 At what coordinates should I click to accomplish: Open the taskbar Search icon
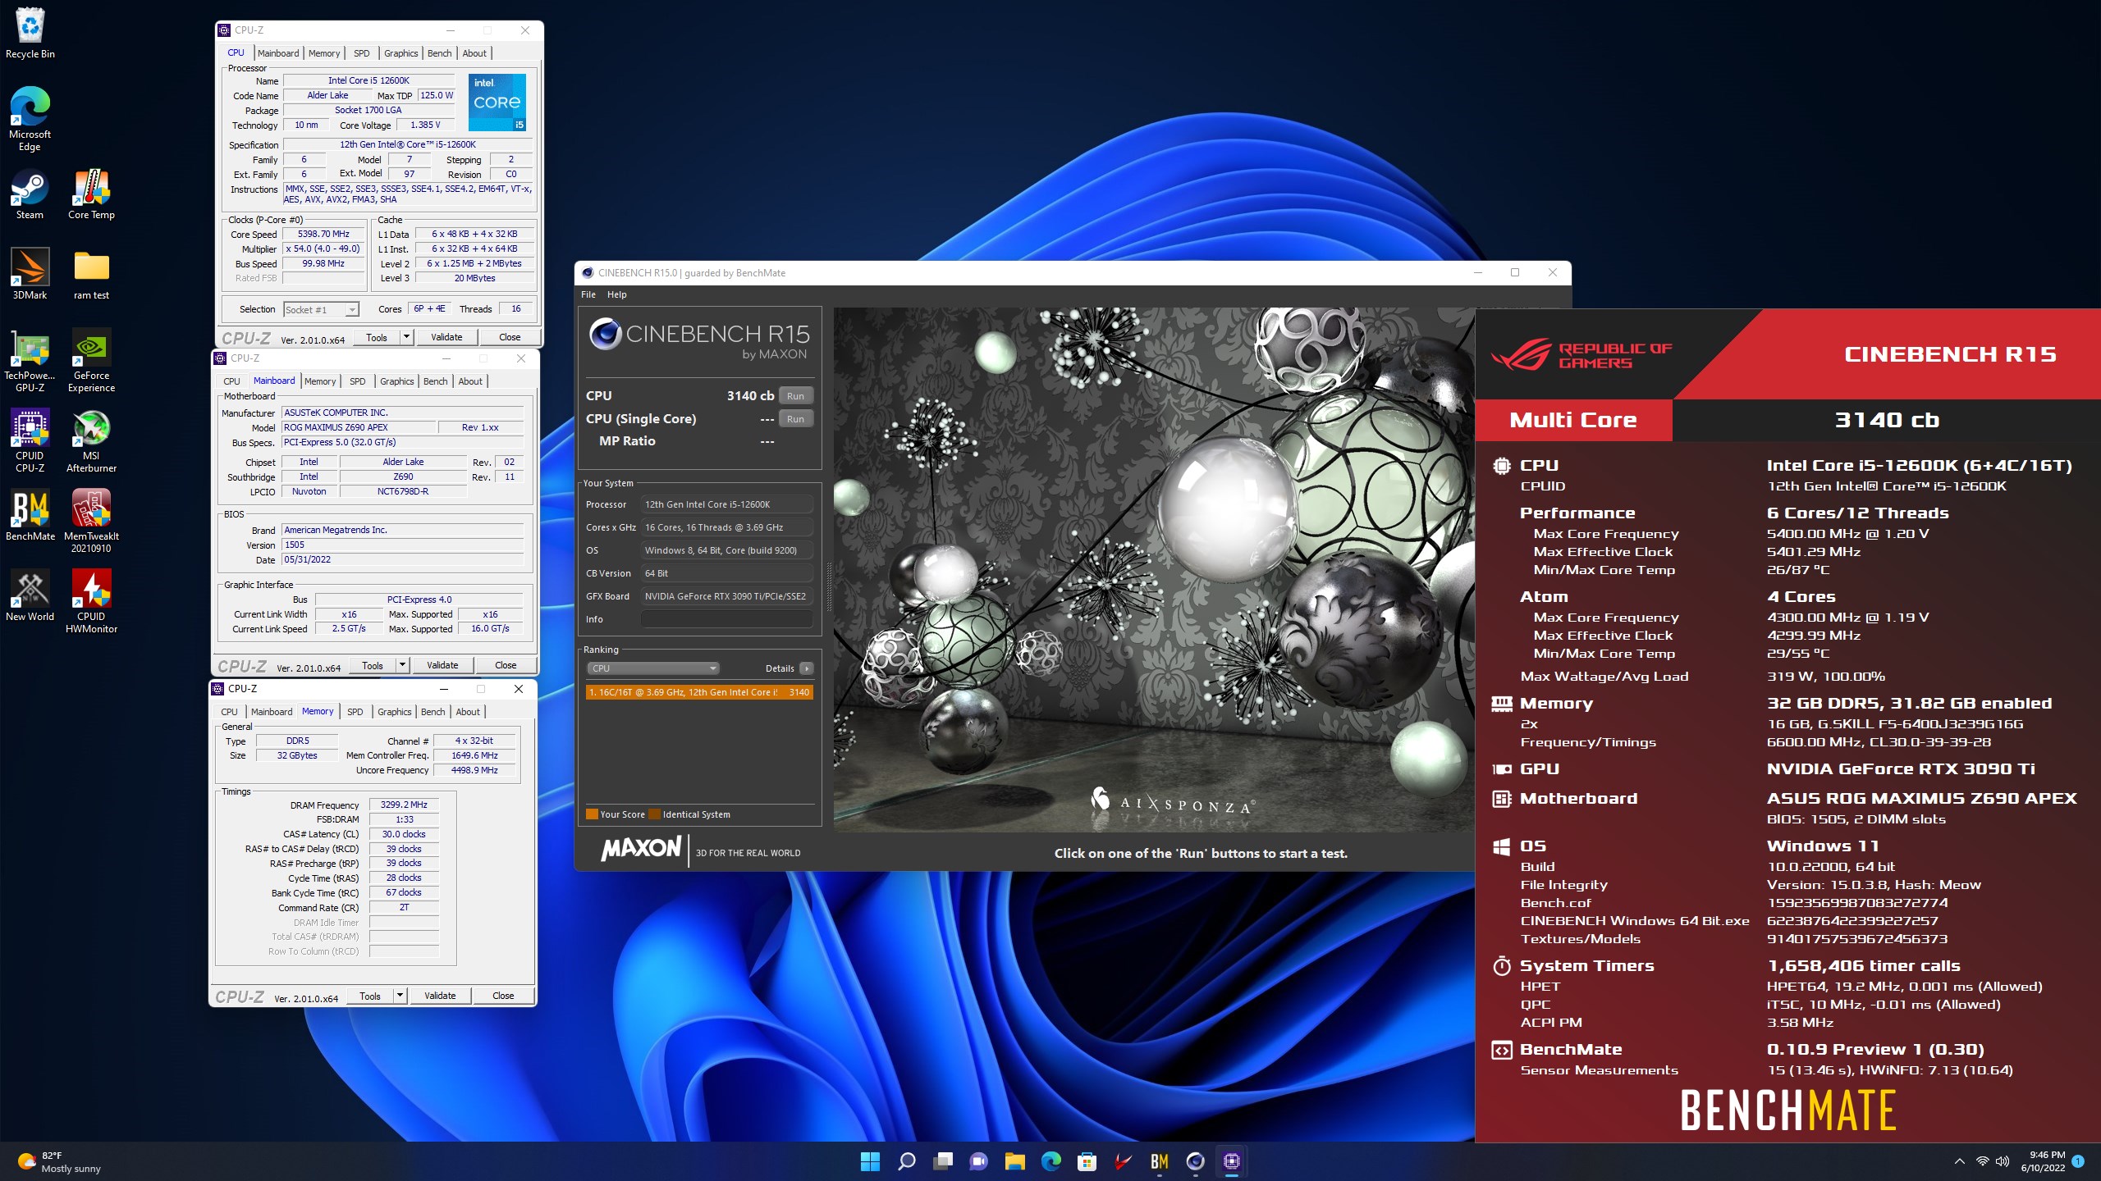[x=906, y=1160]
